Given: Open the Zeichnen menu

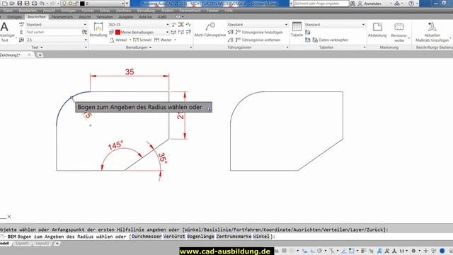Looking at the screenshot, I should click(124, 11).
